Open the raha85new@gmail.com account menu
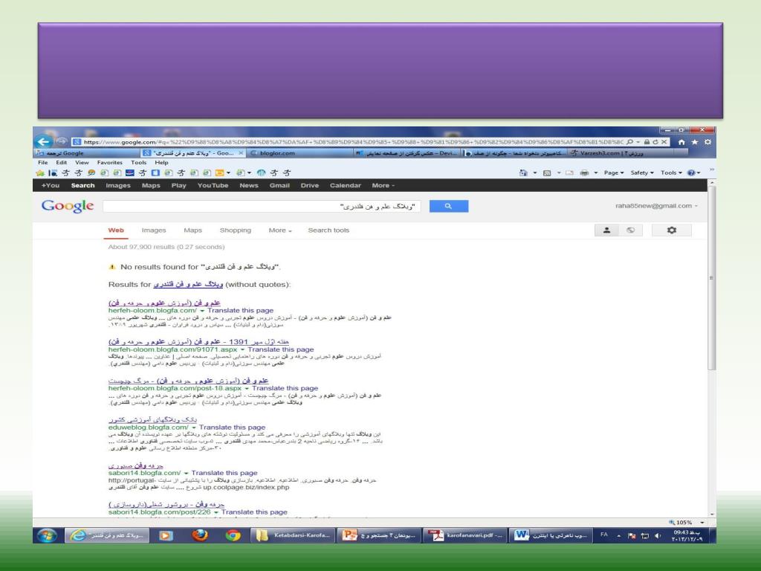 pos(656,206)
